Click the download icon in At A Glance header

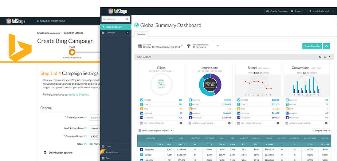tap(325, 57)
